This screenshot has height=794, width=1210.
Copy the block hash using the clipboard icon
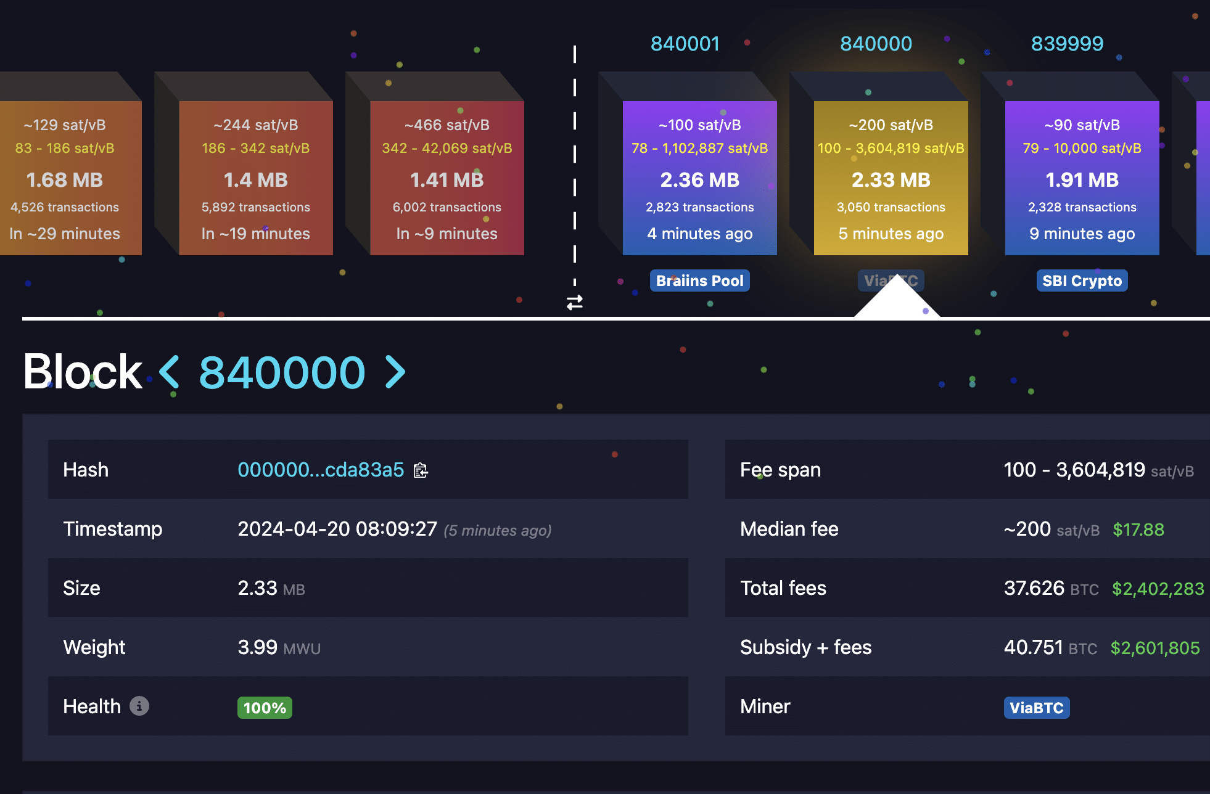[x=421, y=470]
